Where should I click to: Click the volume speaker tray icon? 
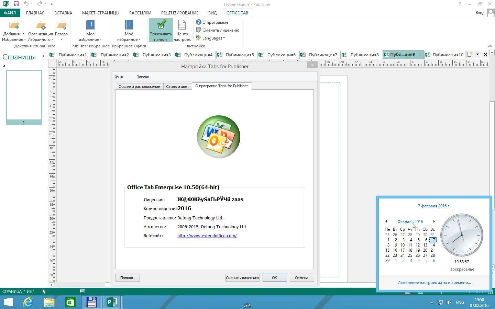[x=449, y=302]
